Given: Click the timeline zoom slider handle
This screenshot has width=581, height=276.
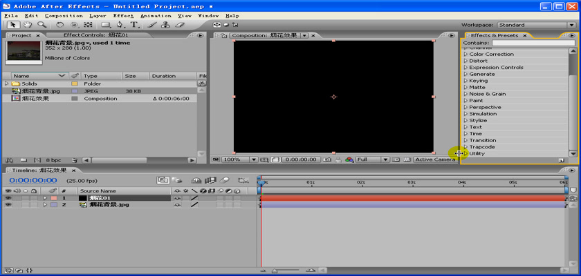Looking at the screenshot, I should 275,271.
